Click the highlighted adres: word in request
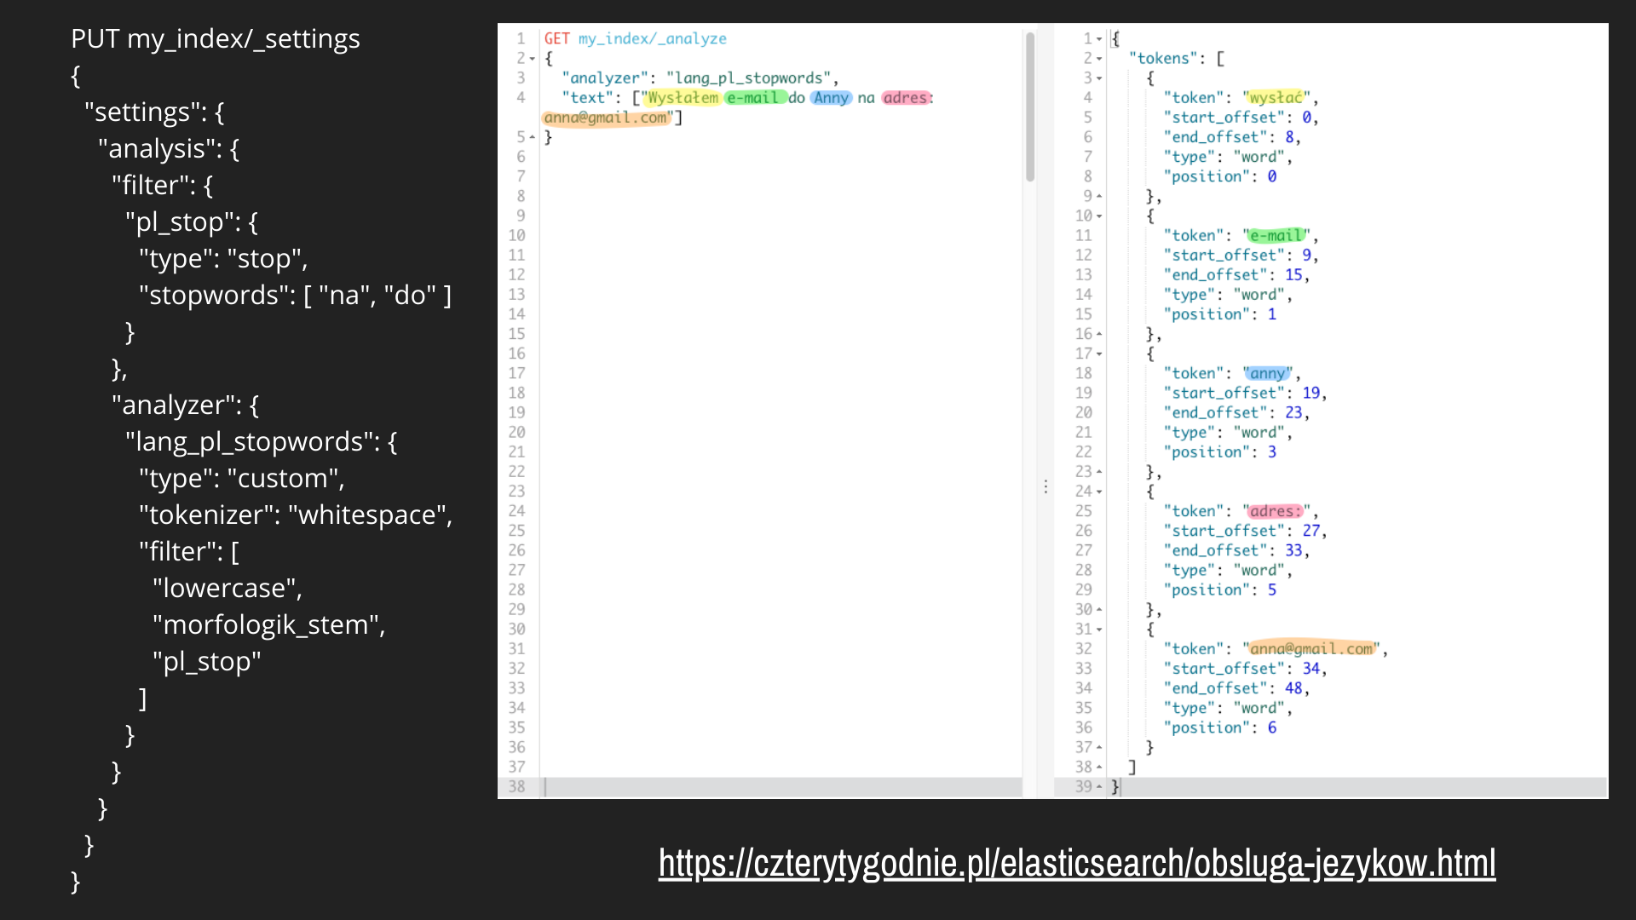Screen dimensions: 1636x920 coord(906,98)
